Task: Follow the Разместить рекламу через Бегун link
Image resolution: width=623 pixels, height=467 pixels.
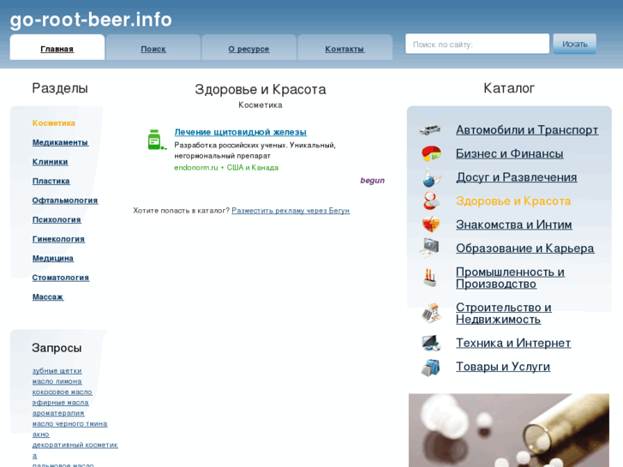Action: [x=291, y=211]
